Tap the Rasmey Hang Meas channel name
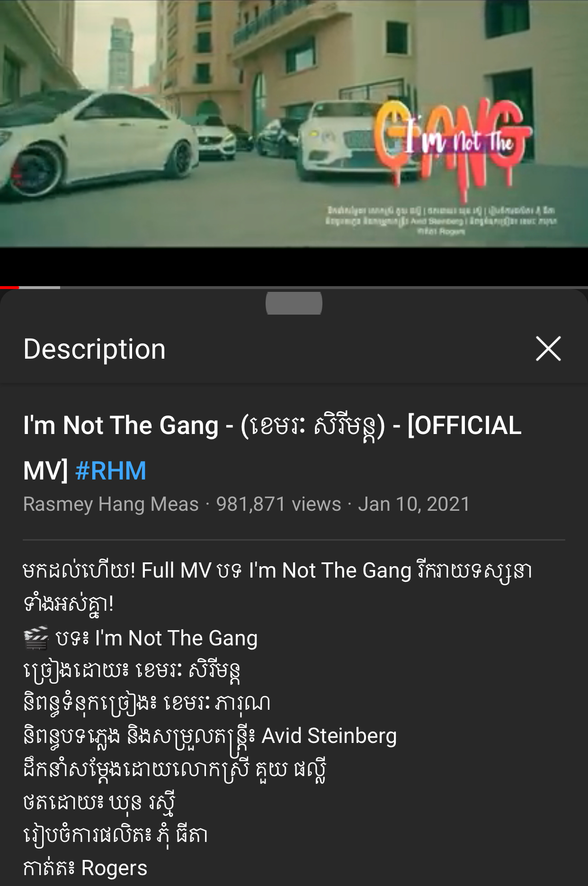 (111, 504)
